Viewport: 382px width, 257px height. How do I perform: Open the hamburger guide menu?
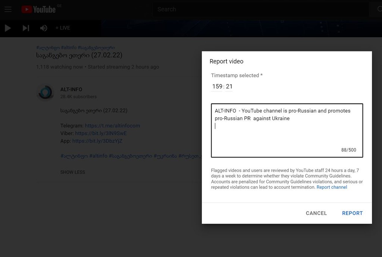[8, 9]
